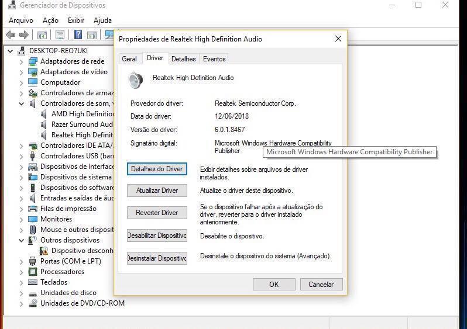Screen dimensions: 467x329
Task: Click the Controladores USB plug icon
Action: 33,156
